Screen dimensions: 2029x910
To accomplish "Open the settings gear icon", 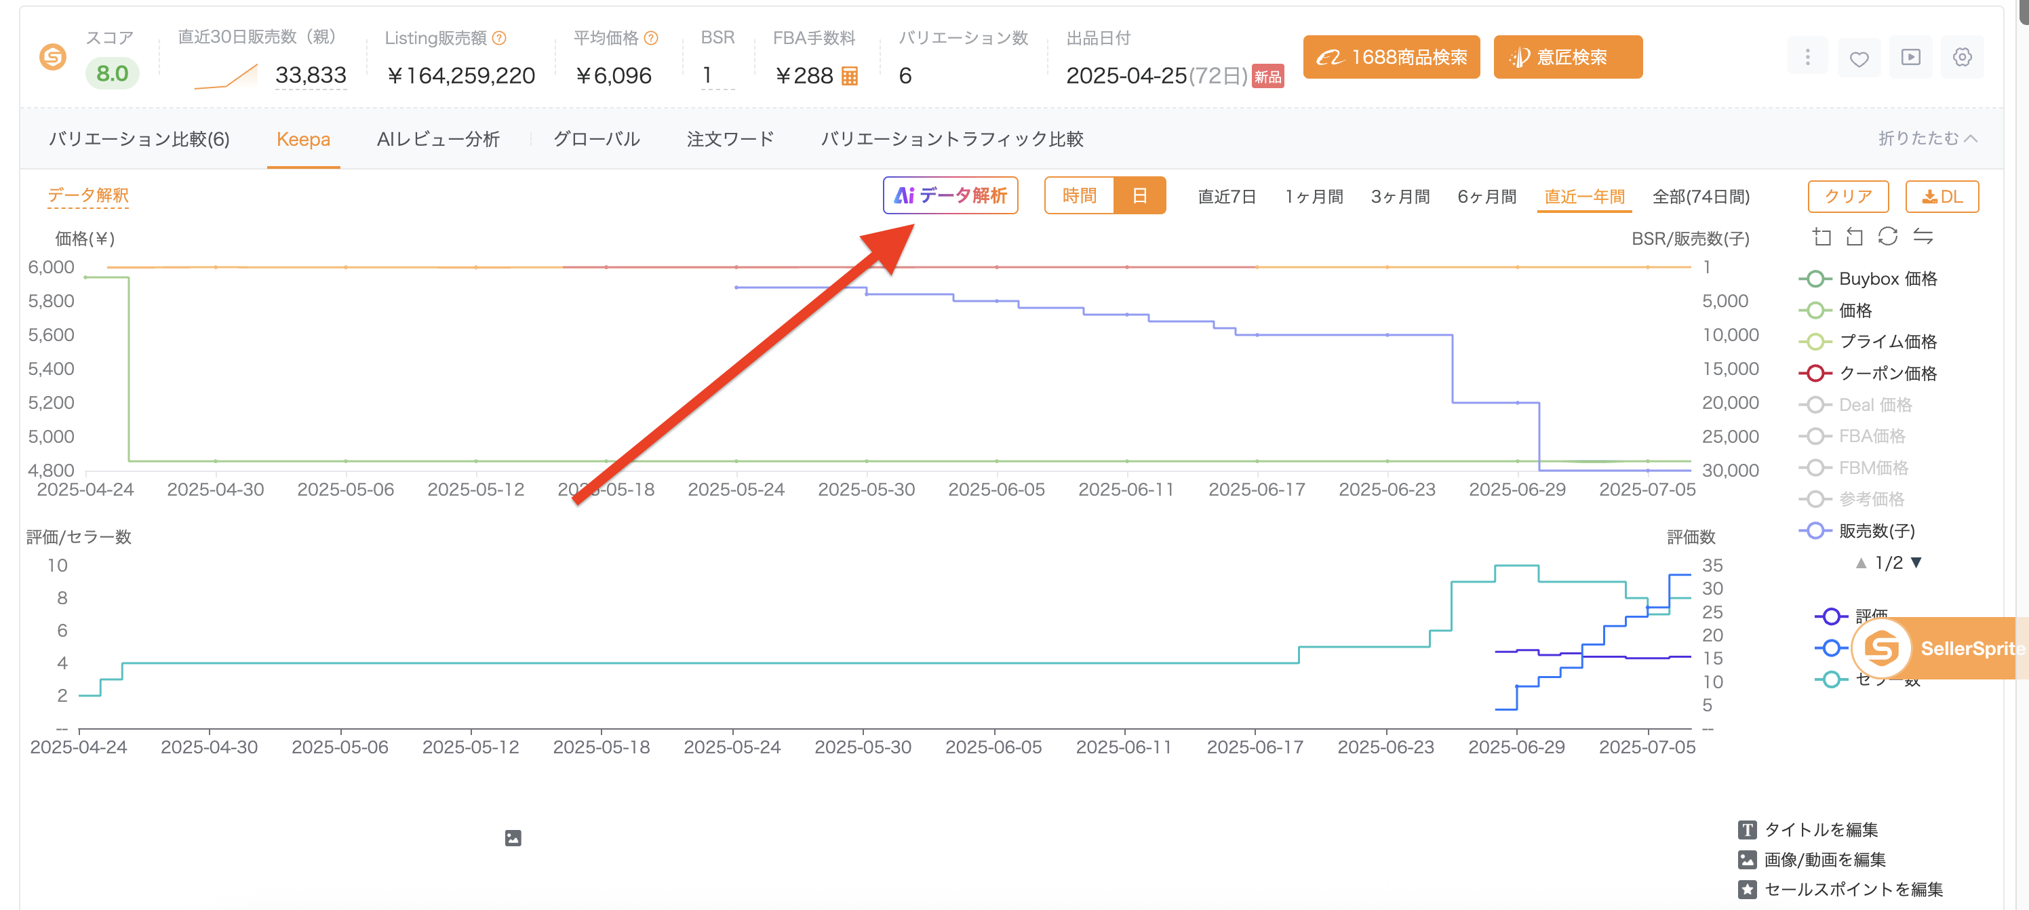I will coord(1962,58).
